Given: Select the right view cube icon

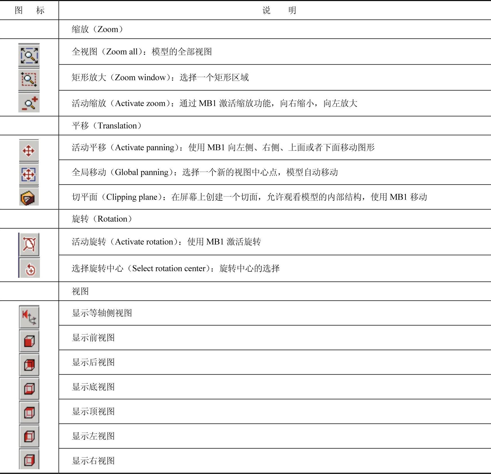Looking at the screenshot, I should click(x=29, y=460).
